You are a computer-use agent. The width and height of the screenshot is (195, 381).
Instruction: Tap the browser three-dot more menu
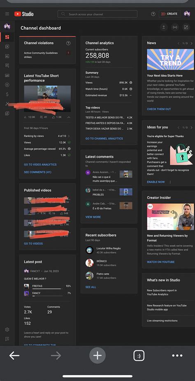pyautogui.click(x=177, y=356)
